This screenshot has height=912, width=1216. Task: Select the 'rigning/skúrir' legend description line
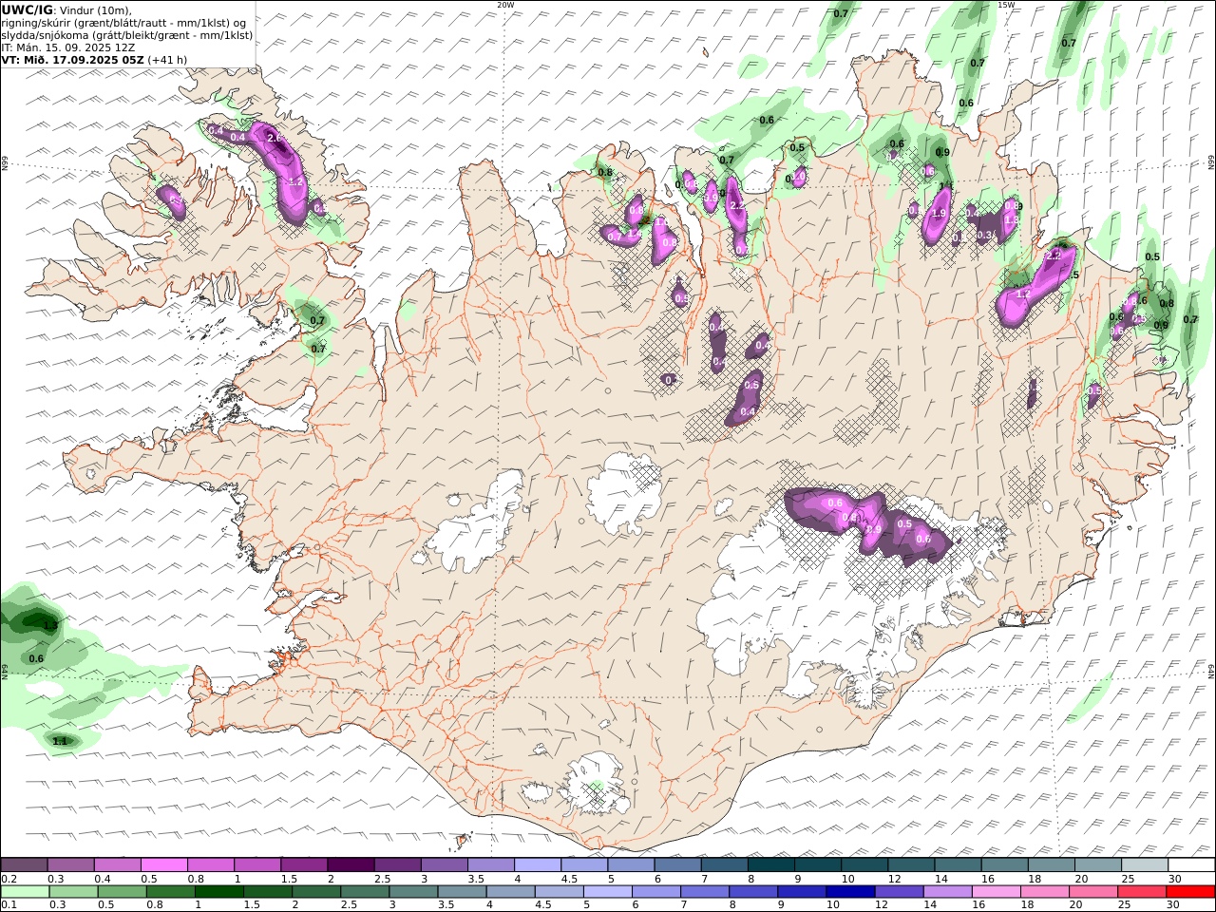pyautogui.click(x=123, y=23)
